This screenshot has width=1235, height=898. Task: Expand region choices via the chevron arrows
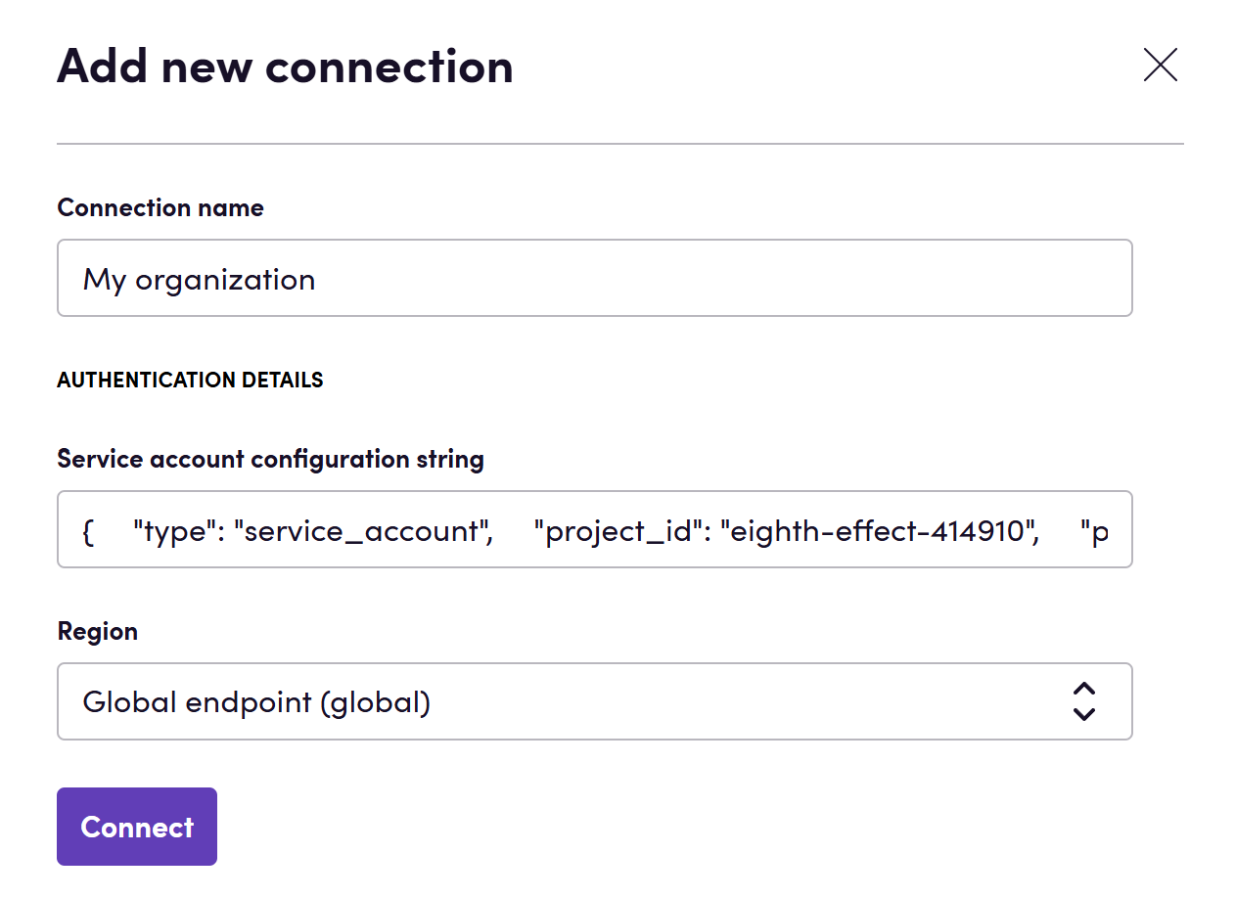(1083, 701)
